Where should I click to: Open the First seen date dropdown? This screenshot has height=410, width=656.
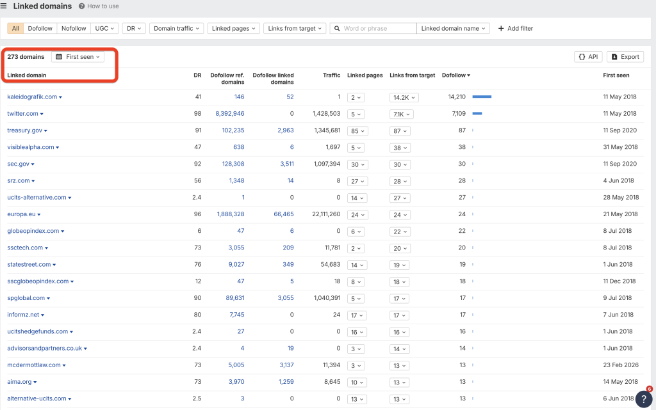coord(78,57)
